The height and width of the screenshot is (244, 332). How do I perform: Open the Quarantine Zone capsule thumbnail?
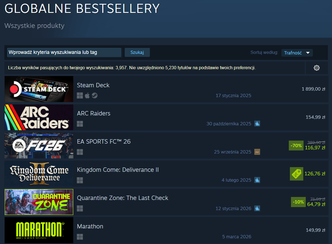tap(39, 202)
